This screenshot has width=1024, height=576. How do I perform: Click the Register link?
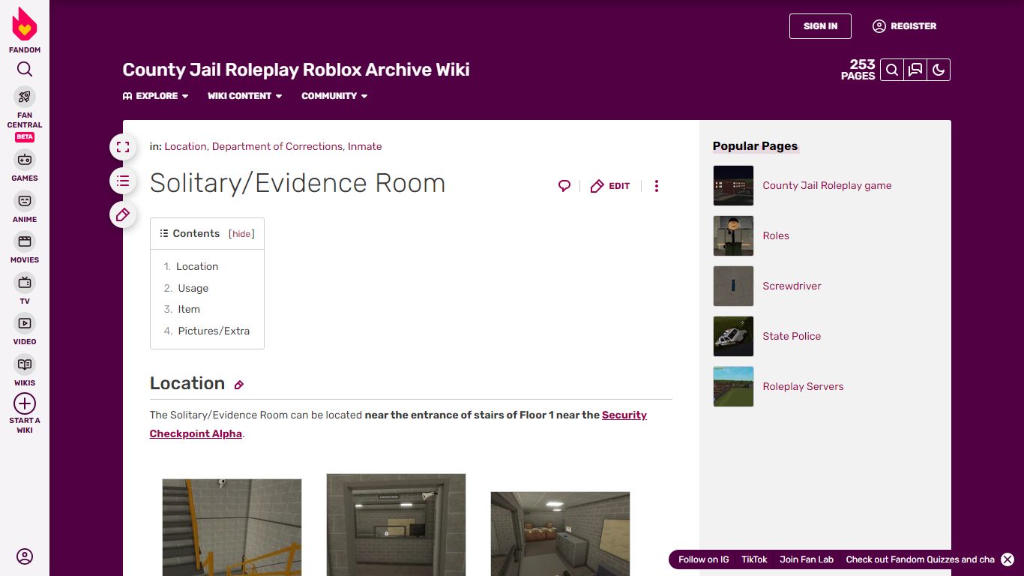pyautogui.click(x=905, y=26)
